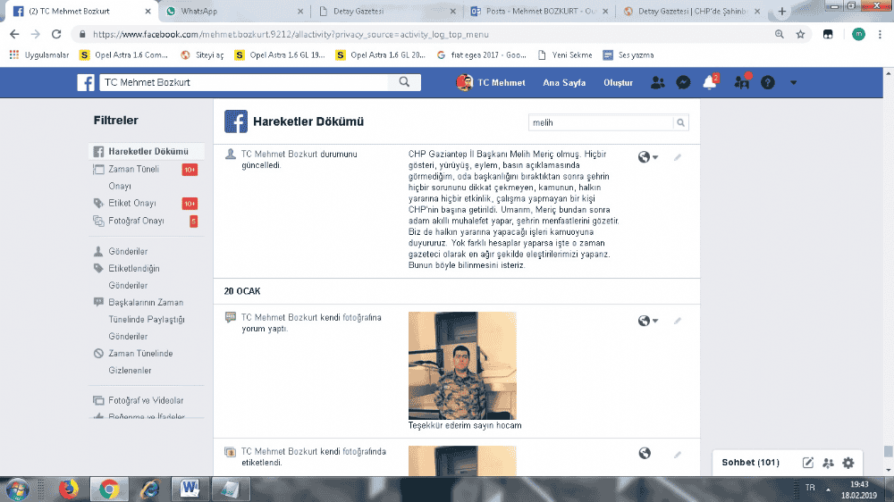Viewport: 894px width, 502px height.
Task: Open friend requests icon in header
Action: [658, 82]
